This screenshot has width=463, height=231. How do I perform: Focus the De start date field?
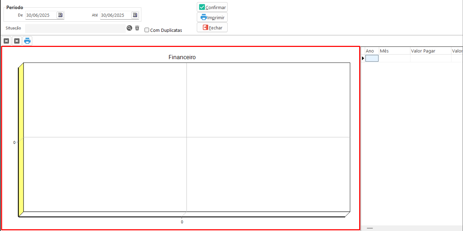(40, 15)
